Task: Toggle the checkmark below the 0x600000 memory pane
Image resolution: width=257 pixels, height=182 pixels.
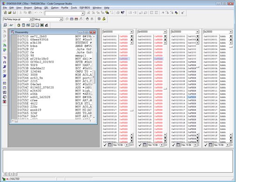Action: (105, 145)
